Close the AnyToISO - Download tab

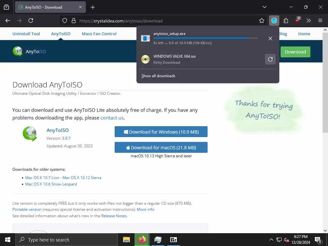(80, 7)
